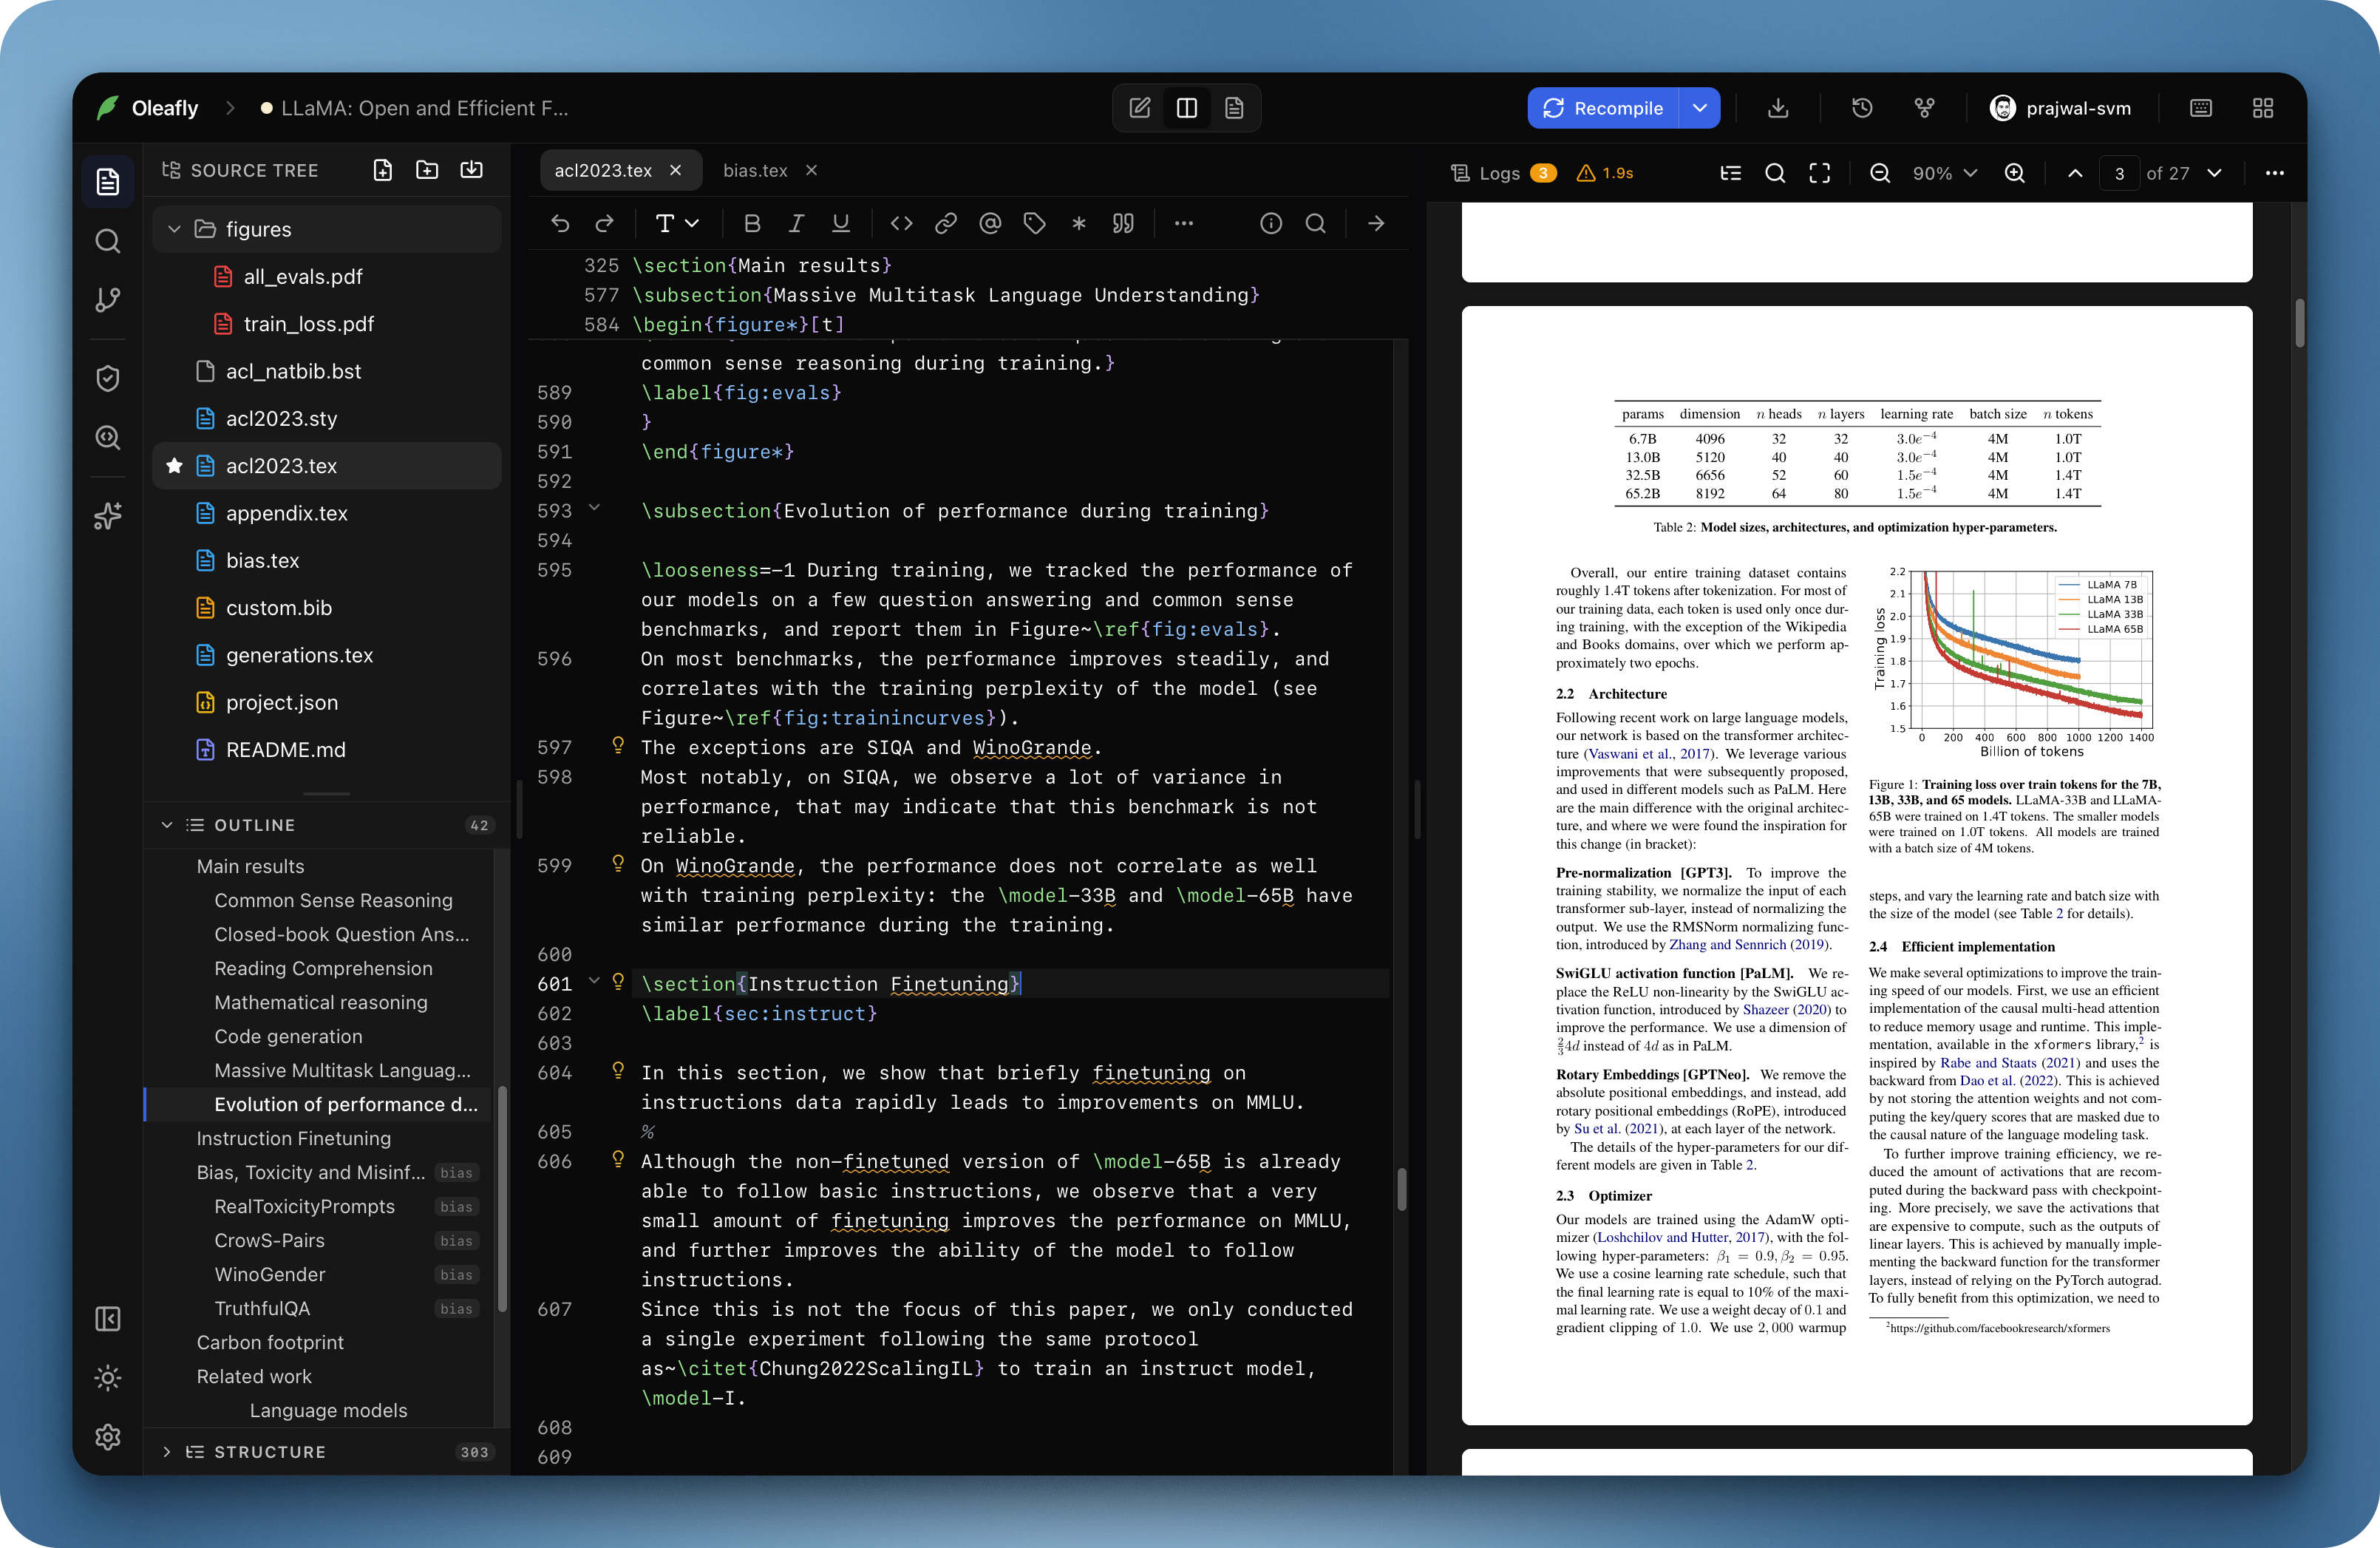Open the prajwal-svm account menu
Screen dimensions: 2380x1548
(x=2061, y=108)
